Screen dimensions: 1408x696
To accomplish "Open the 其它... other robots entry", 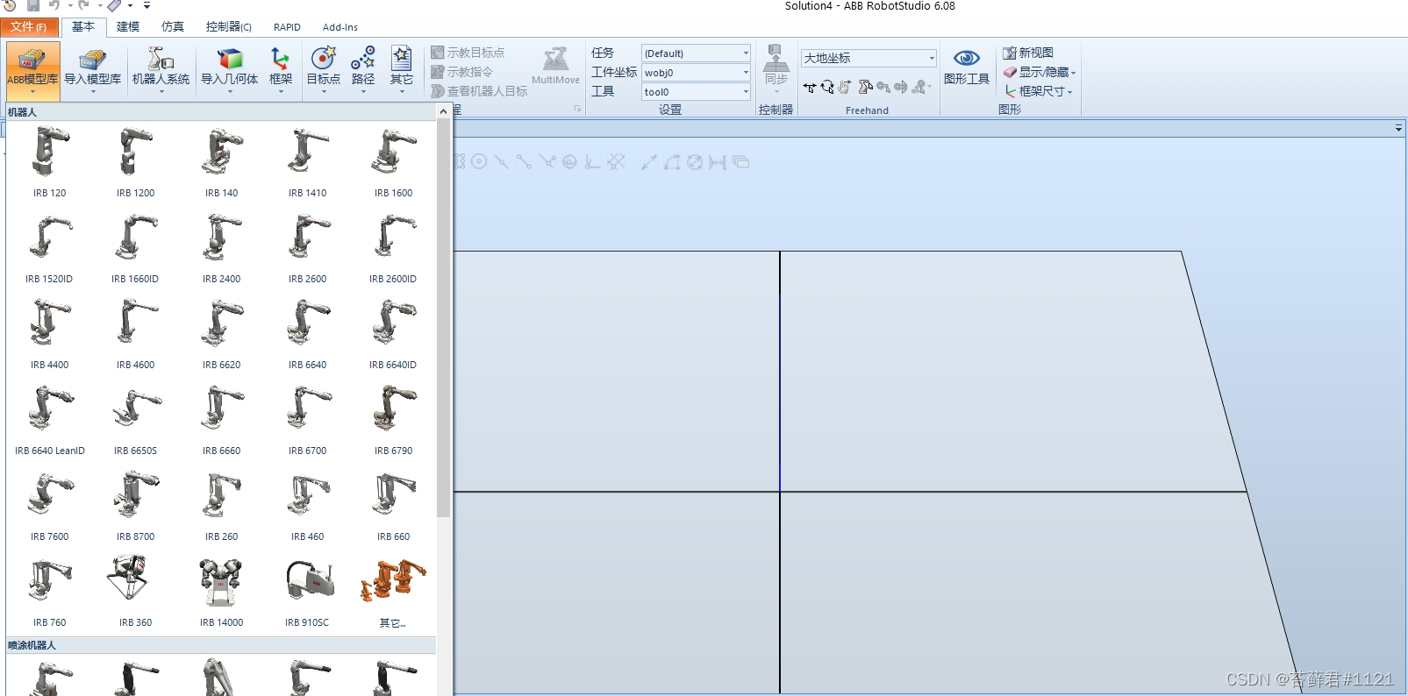I will [394, 591].
